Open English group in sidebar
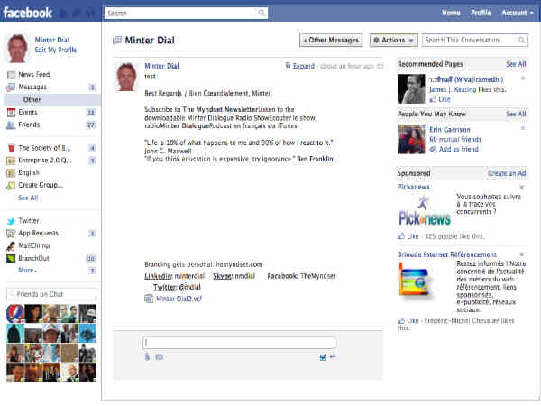 coord(29,172)
